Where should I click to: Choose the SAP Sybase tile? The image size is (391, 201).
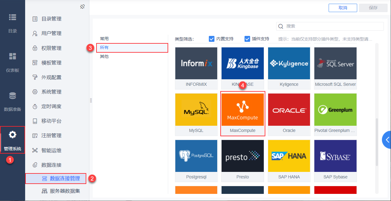coord(335,161)
